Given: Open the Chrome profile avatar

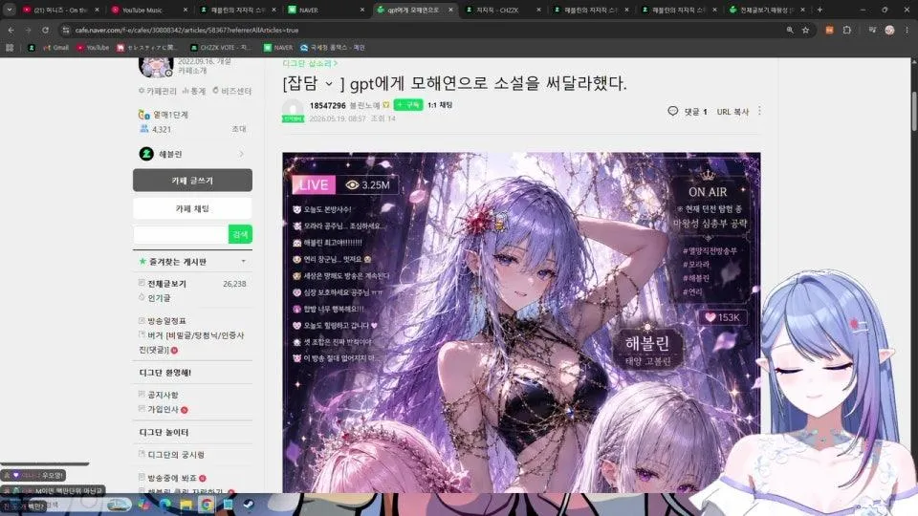Looking at the screenshot, I should pos(889,30).
